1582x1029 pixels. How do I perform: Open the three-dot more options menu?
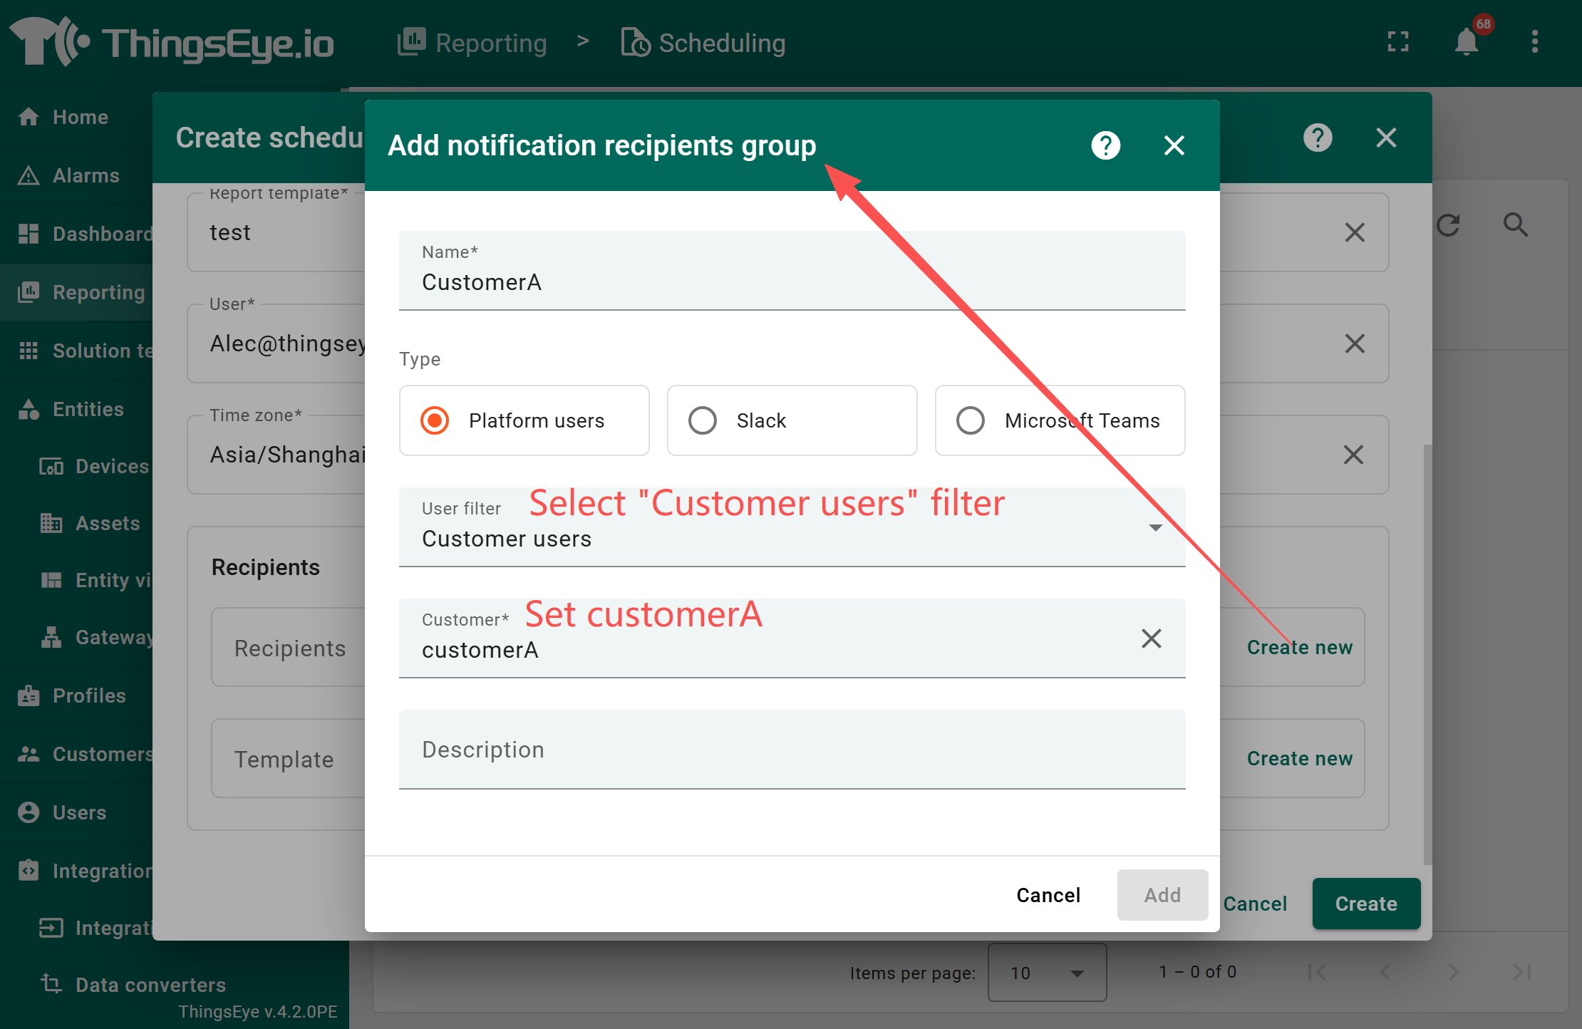pos(1534,42)
